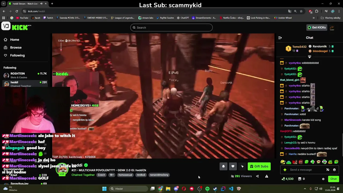Open the channel points shop icon
Image resolution: width=343 pixels, height=193 pixels.
point(300,179)
